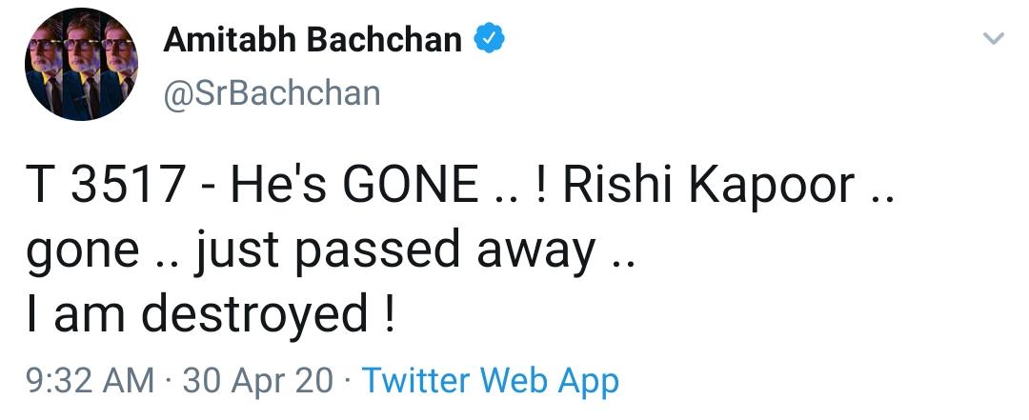Click the word 'Bachchan' in display name
Screen dimensions: 1029x420
click(385, 40)
